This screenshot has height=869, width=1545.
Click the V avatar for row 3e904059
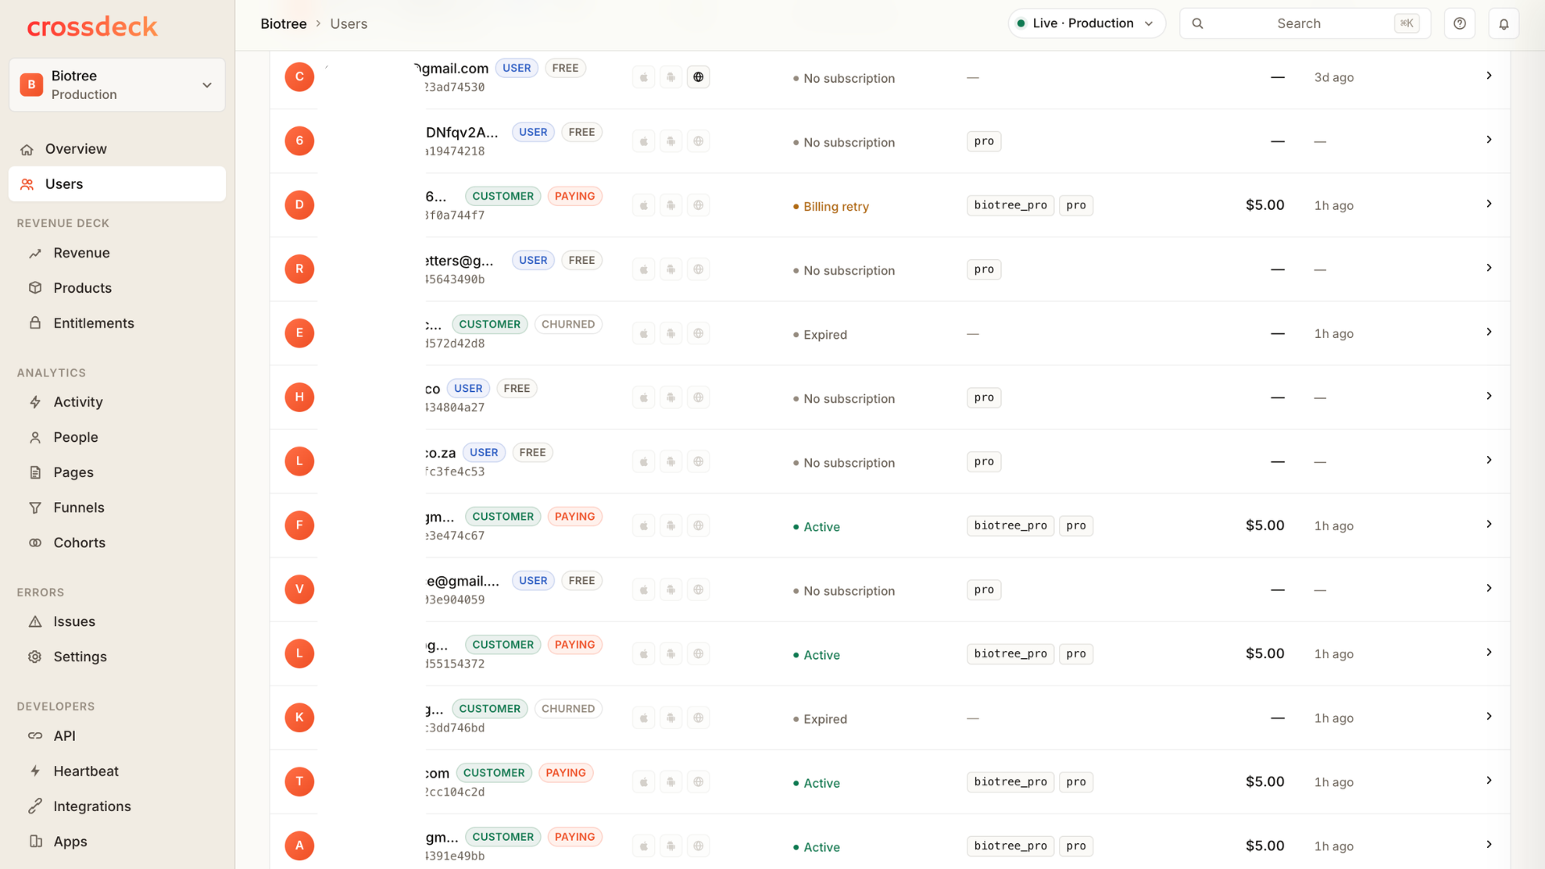click(x=299, y=590)
